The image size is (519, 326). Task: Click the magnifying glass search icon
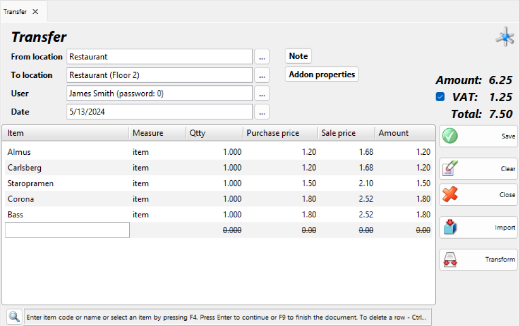point(14,317)
